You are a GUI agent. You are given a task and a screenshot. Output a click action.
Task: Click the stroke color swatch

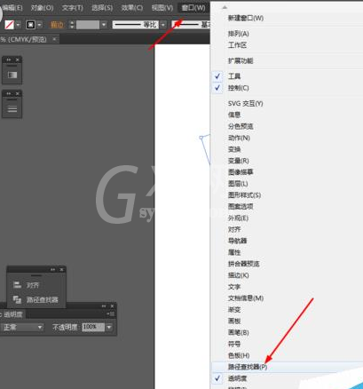click(31, 25)
